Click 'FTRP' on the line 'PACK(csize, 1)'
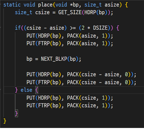Image resolution: width=144 pixels, height=129 pixels. [x=44, y=105]
